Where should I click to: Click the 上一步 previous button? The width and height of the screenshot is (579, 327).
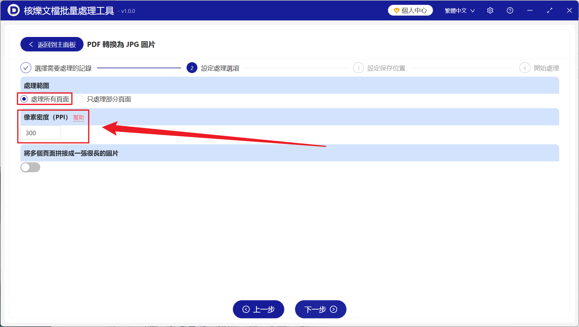[258, 309]
